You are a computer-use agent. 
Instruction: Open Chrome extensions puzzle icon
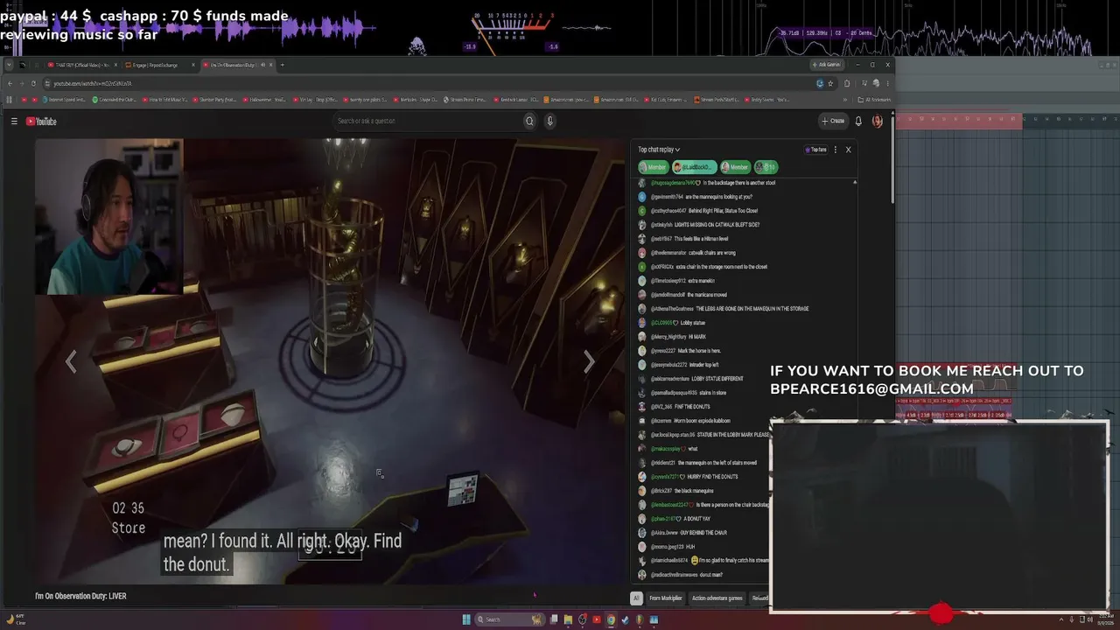[846, 83]
